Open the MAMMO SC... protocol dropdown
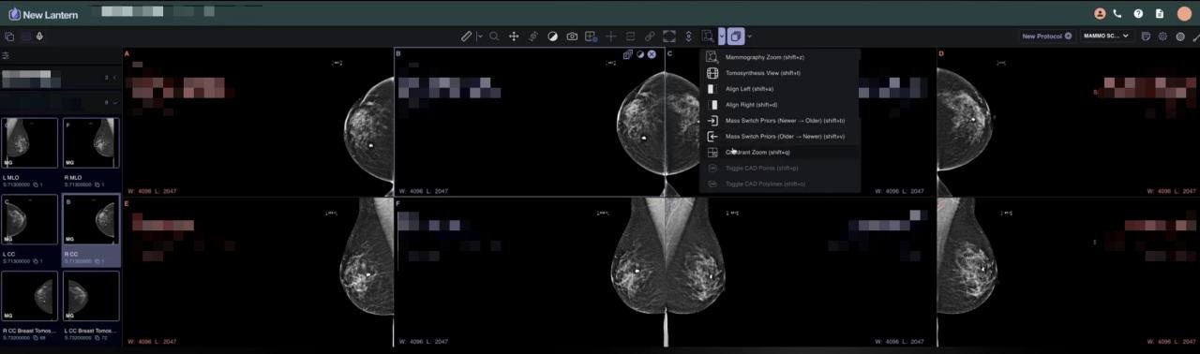This screenshot has width=1200, height=354. [x=1106, y=37]
